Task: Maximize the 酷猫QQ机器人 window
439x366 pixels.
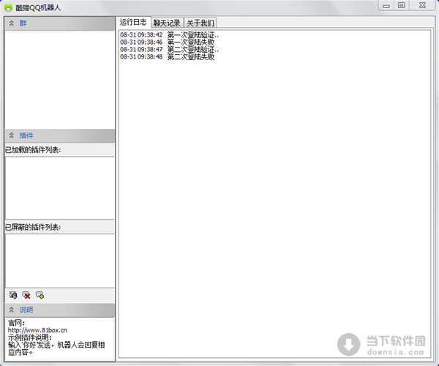Action: click(x=401, y=6)
